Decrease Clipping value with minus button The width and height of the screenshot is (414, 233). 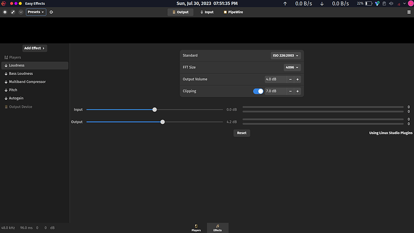click(290, 91)
